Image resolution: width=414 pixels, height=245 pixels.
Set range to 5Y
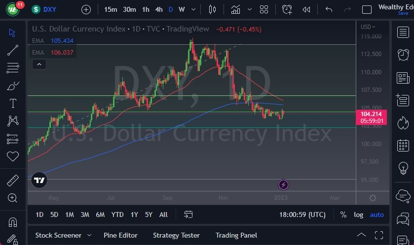(x=149, y=214)
